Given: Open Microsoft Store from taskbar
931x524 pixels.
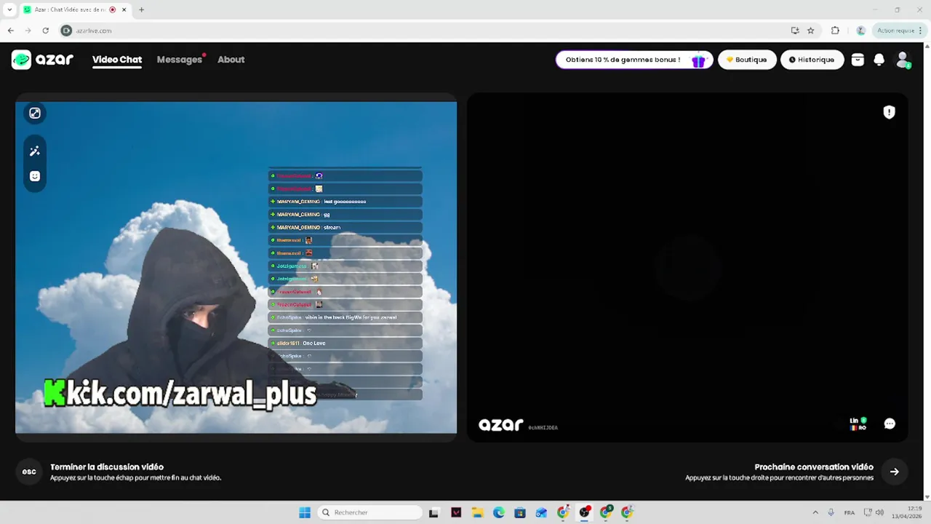Looking at the screenshot, I should point(520,512).
